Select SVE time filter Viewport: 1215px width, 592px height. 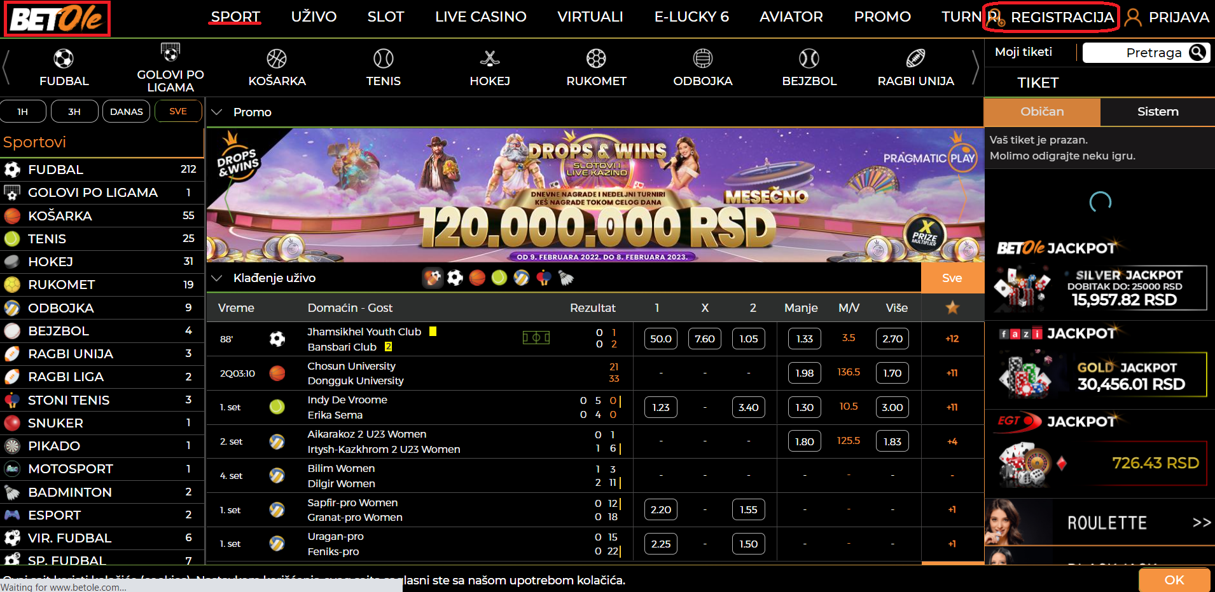coord(178,111)
